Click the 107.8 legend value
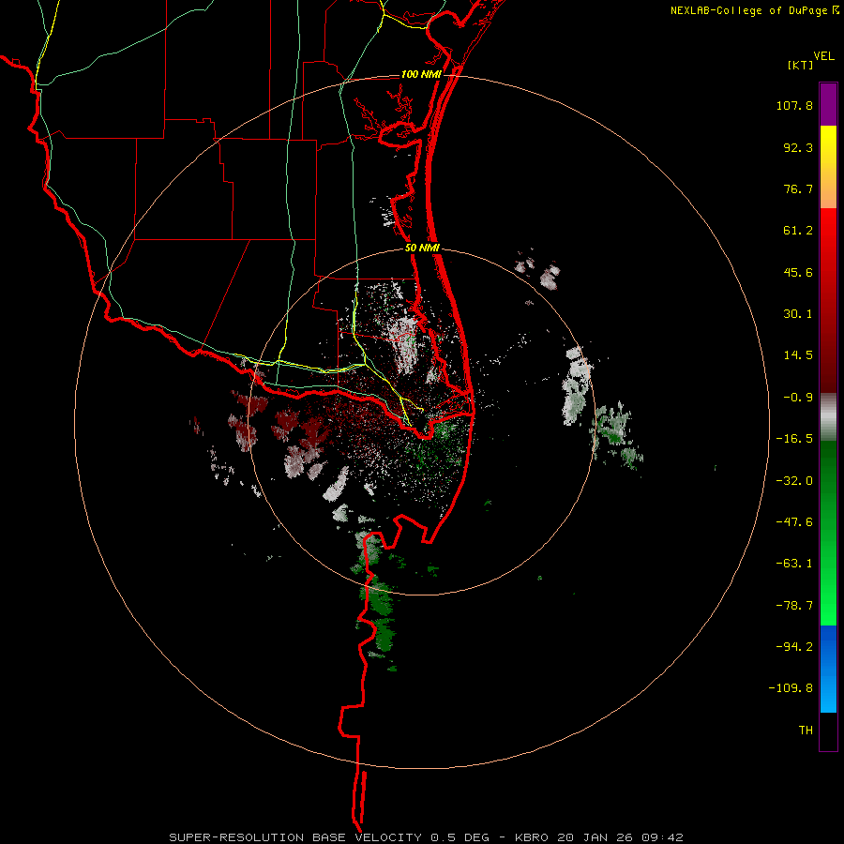 (x=794, y=105)
